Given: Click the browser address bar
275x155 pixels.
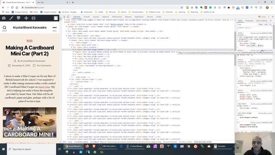Looking at the screenshot, I should [x=102, y=8].
